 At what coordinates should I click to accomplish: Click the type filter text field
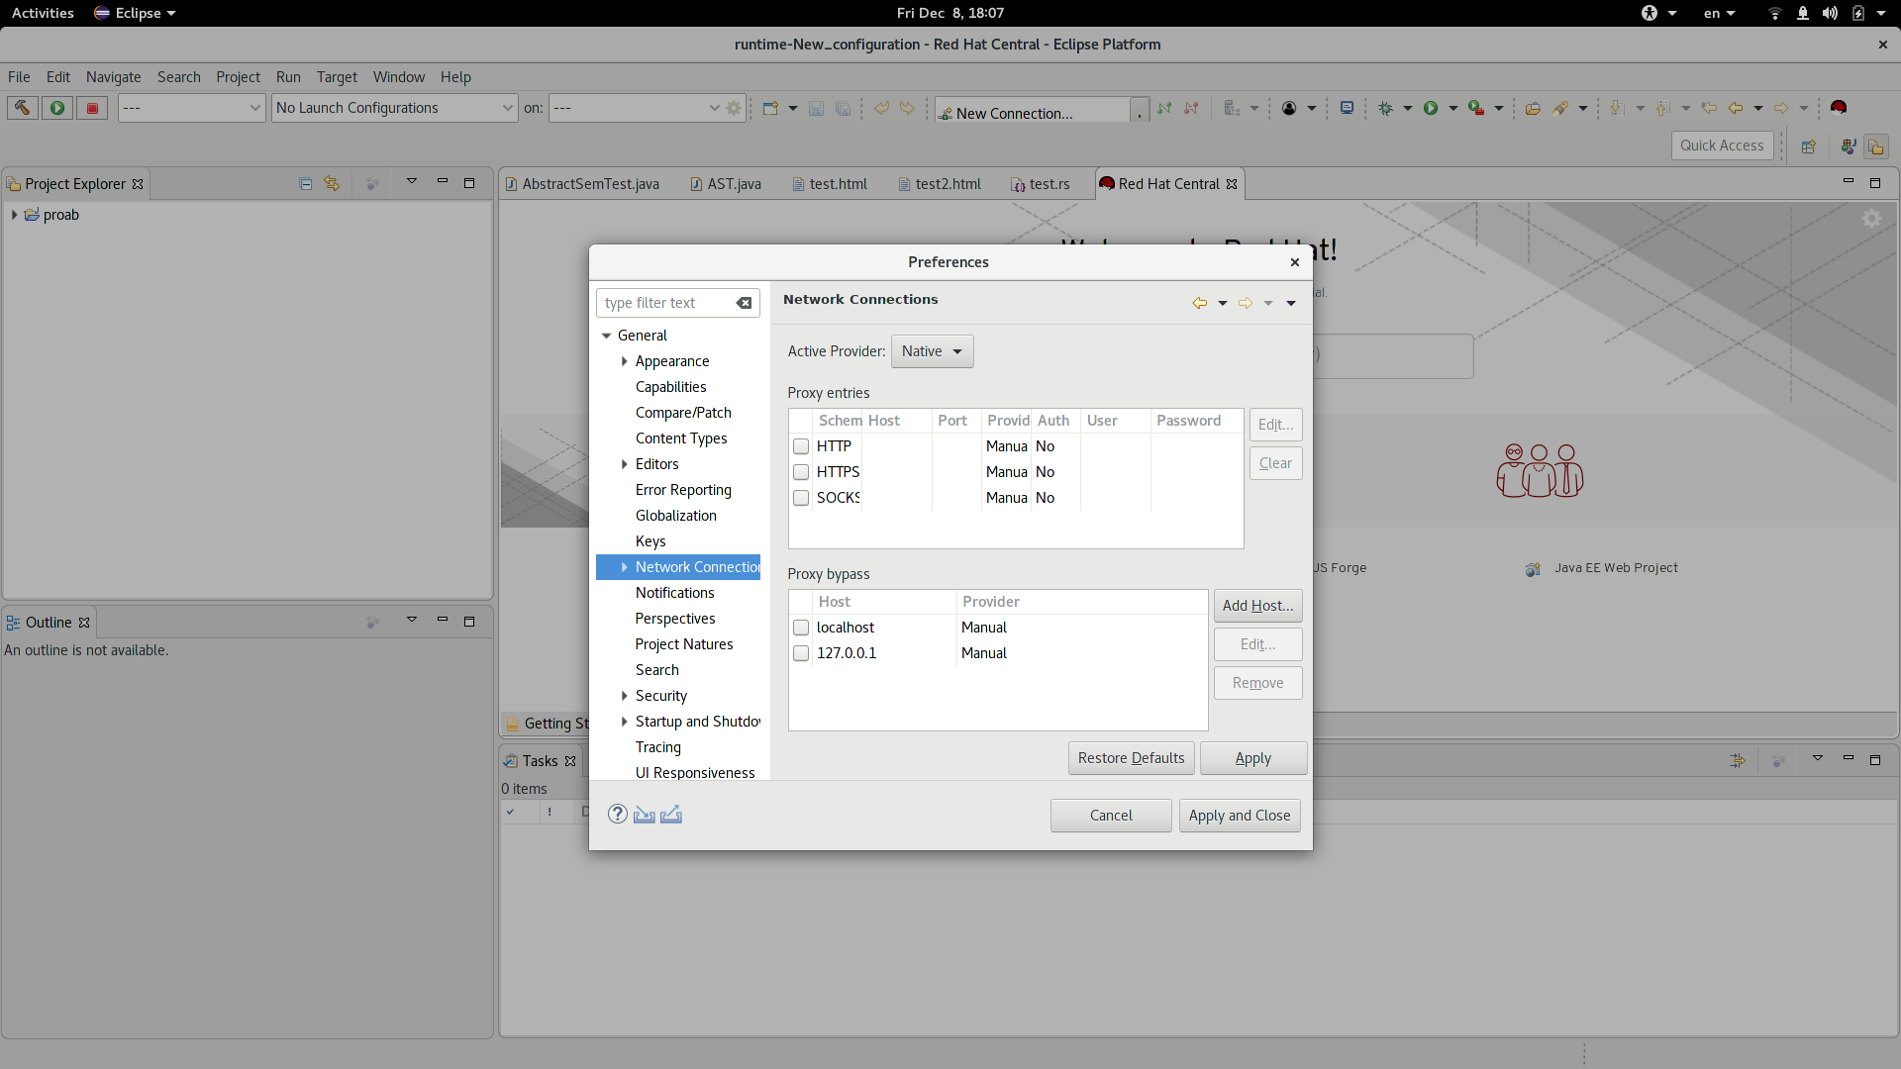coord(665,303)
